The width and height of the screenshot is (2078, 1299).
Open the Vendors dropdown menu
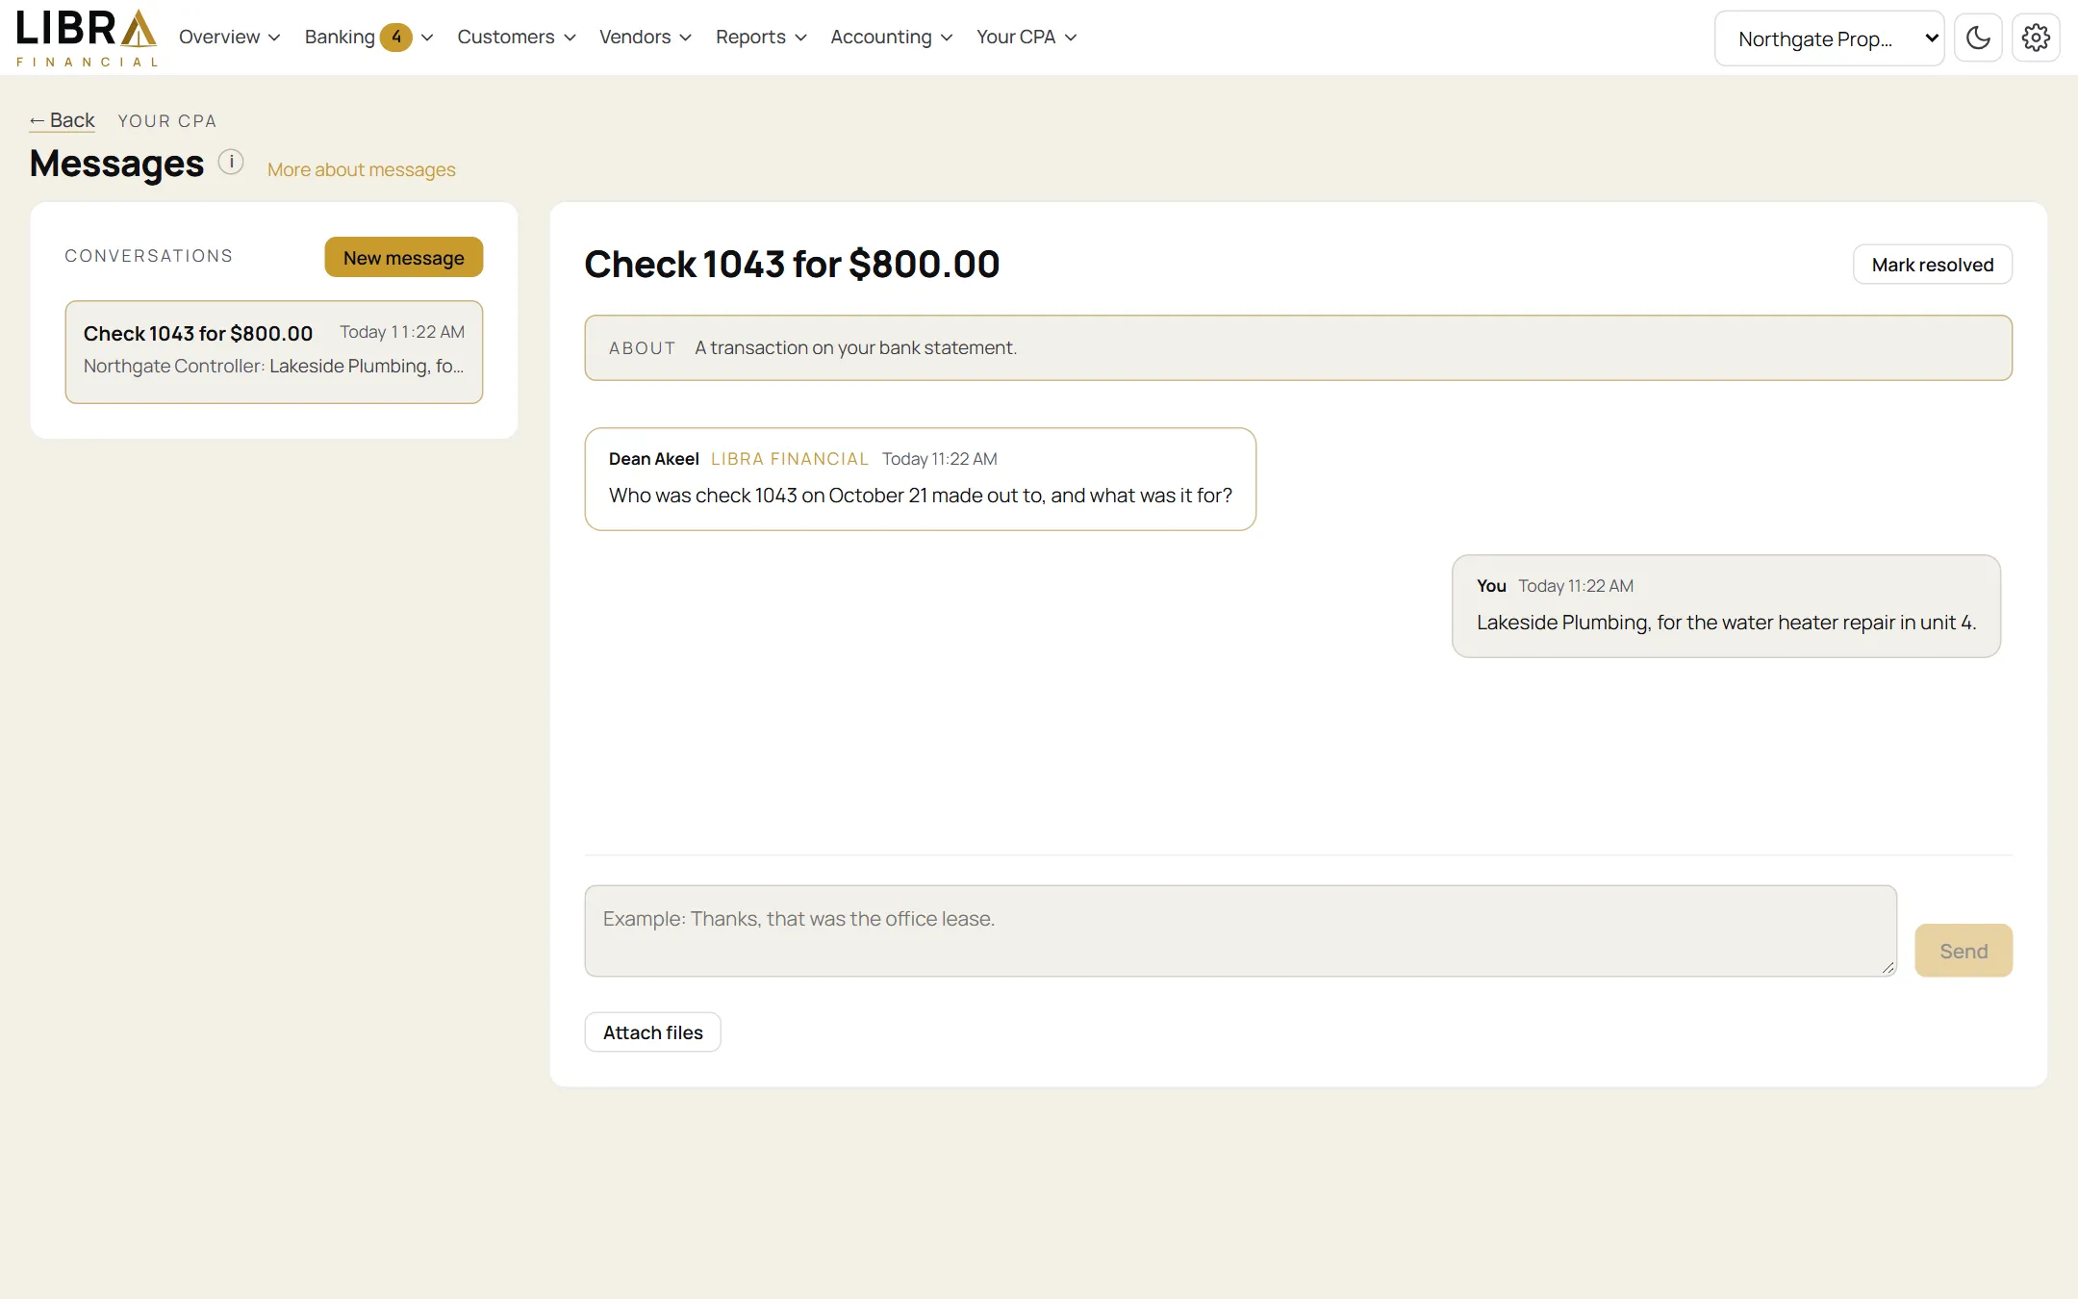(x=646, y=37)
